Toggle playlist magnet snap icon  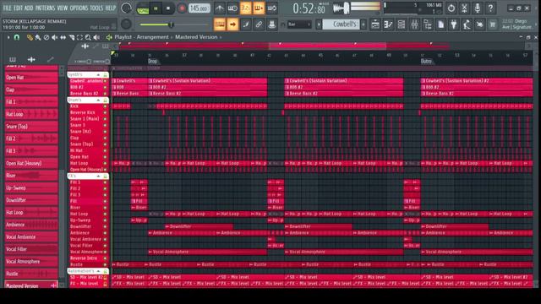click(17, 37)
